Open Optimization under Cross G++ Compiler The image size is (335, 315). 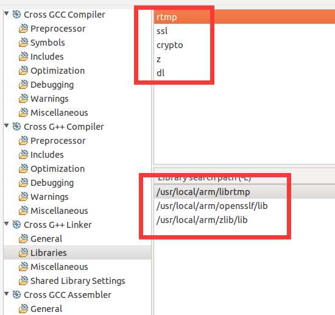point(58,169)
